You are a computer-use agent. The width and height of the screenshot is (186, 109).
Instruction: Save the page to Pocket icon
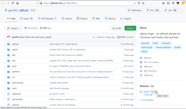pyautogui.click(x=139, y=3)
